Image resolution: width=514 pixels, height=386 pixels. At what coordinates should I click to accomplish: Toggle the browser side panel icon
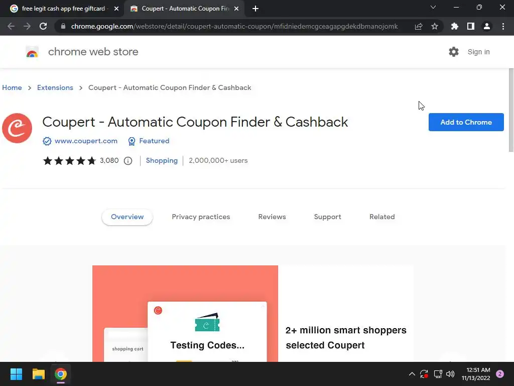pyautogui.click(x=471, y=26)
